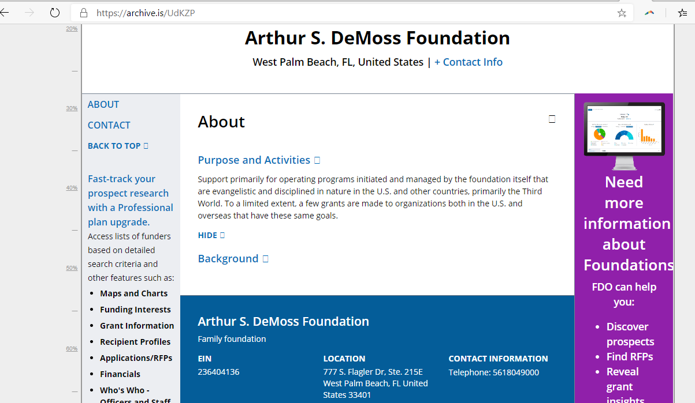Reload the page with the refresh icon
This screenshot has height=403, width=695.
click(x=55, y=13)
